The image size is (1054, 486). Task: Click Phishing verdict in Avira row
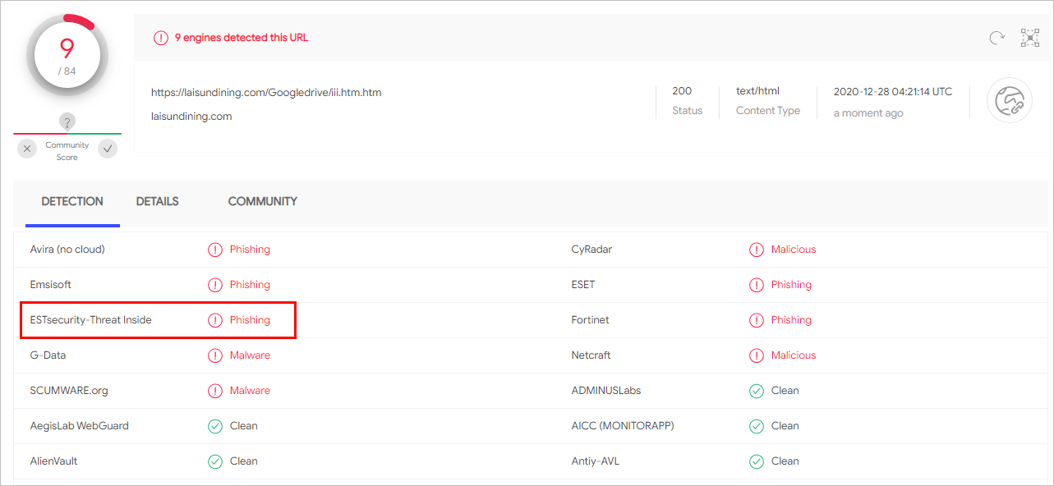250,250
